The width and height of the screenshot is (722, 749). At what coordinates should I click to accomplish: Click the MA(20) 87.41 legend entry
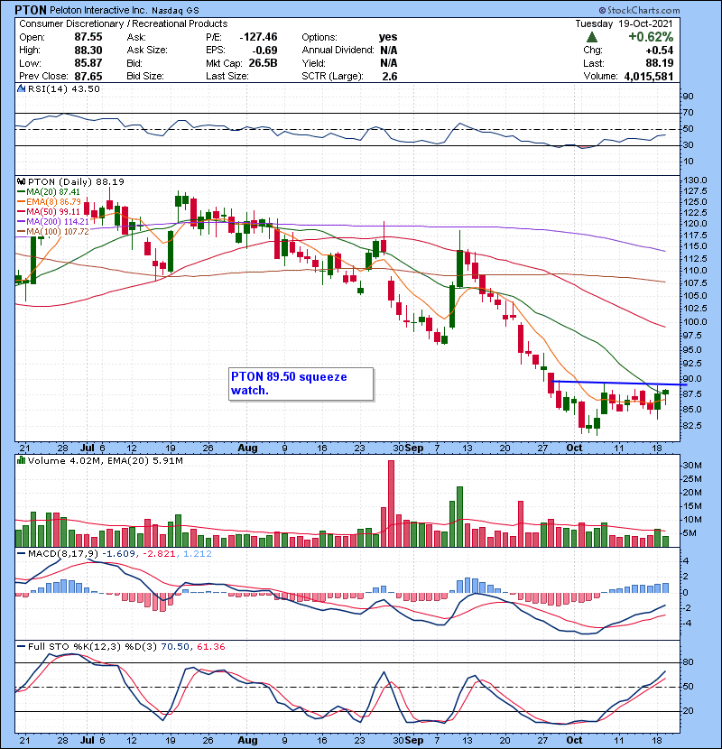[49, 192]
